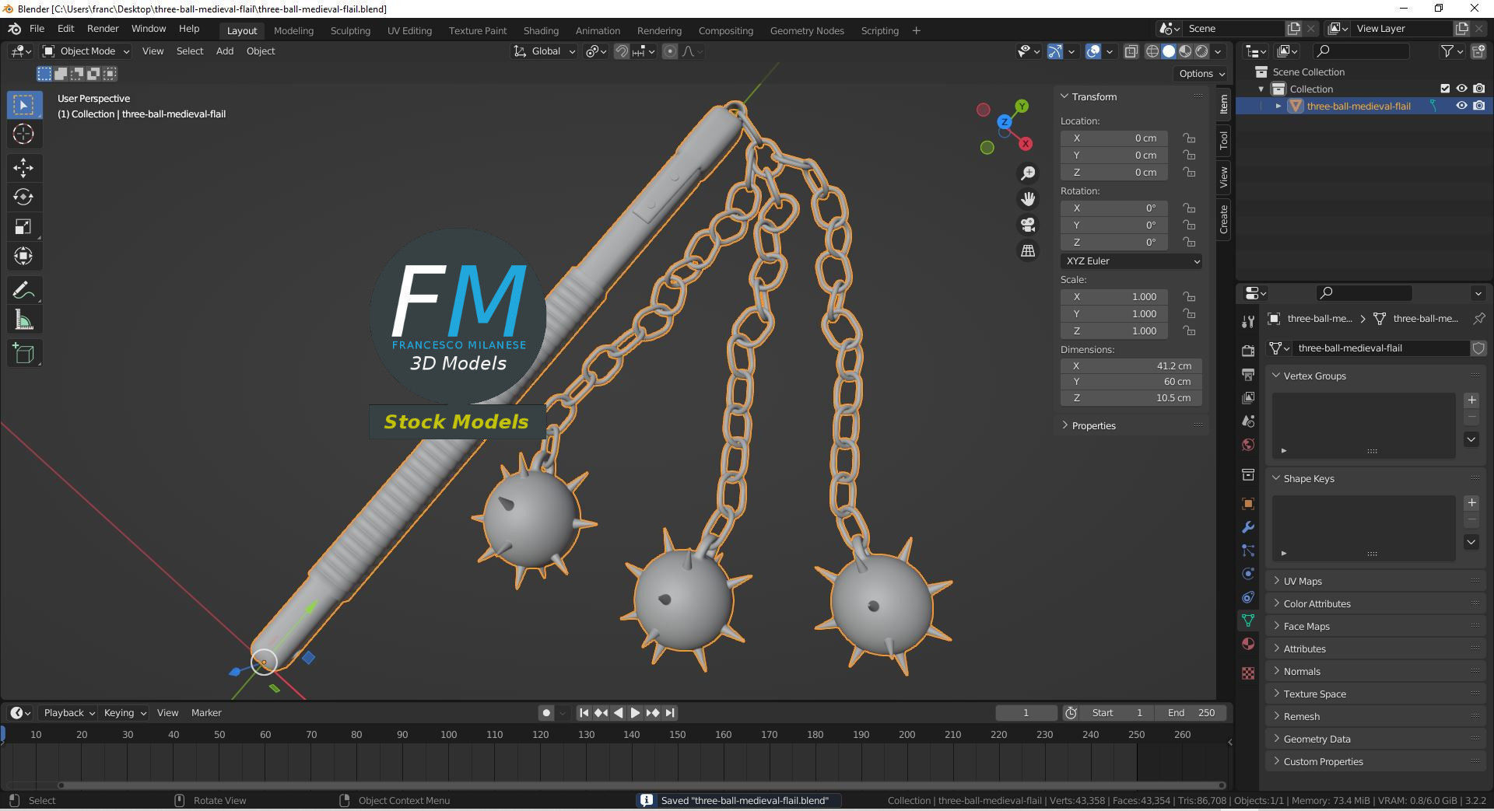Select the Measure tool in the toolbar

click(24, 318)
